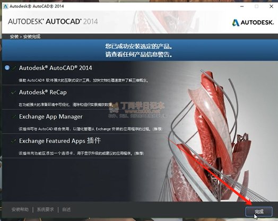Click the Exchange App Manager description line
278x221 pixels.
91,129
